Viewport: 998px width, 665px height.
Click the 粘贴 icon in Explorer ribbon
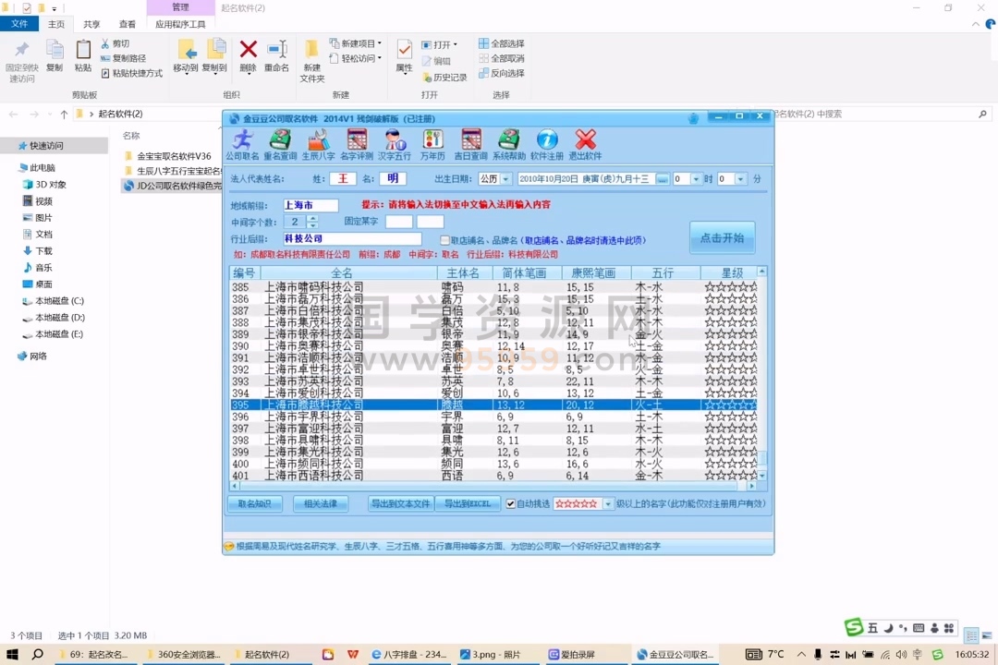83,56
